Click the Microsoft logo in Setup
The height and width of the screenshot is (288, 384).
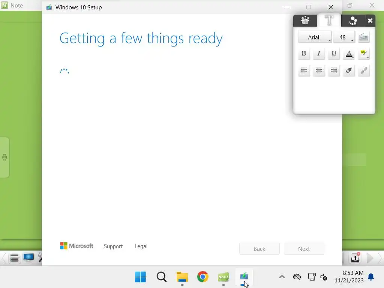click(x=76, y=246)
